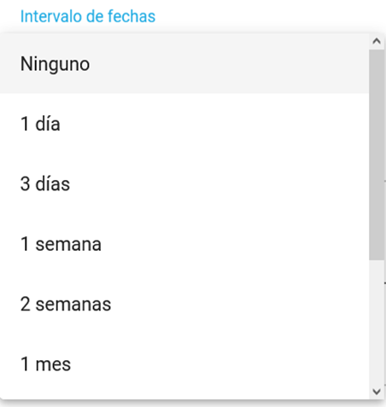The image size is (386, 407).
Task: Set date range to one week
Action: click(184, 244)
